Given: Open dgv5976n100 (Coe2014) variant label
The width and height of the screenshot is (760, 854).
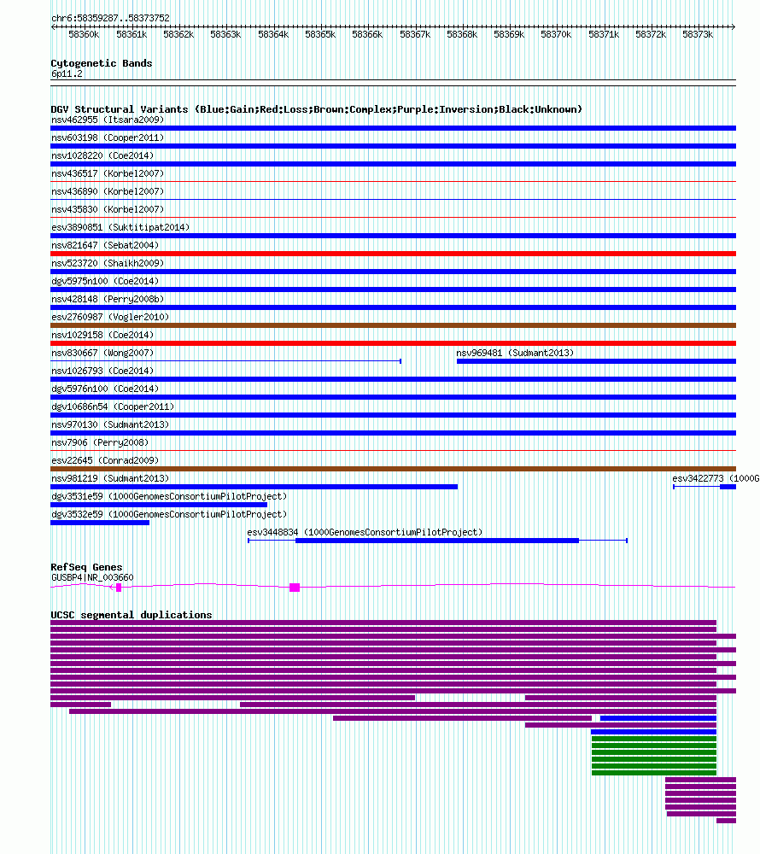Looking at the screenshot, I should tap(105, 389).
